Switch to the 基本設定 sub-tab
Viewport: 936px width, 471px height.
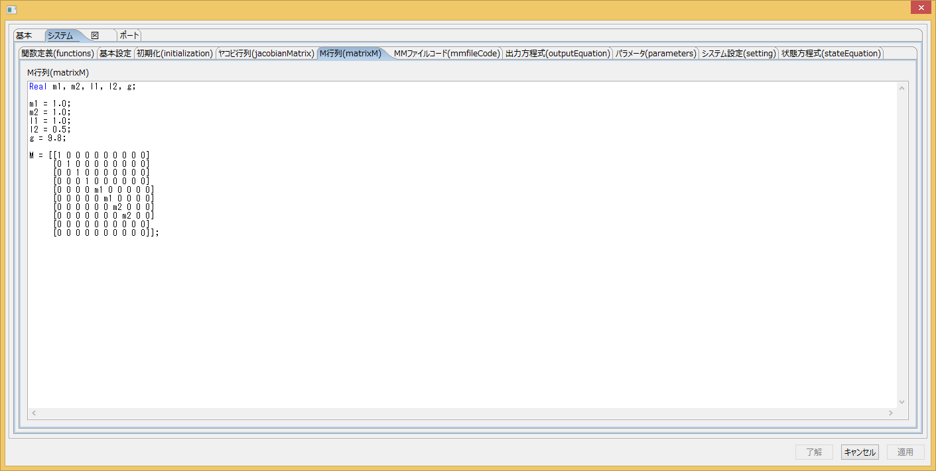tap(115, 54)
